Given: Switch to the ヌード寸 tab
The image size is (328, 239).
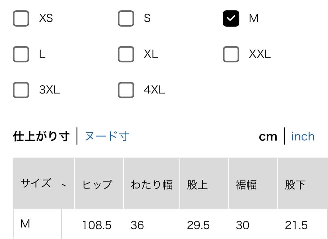Looking at the screenshot, I should point(107,136).
